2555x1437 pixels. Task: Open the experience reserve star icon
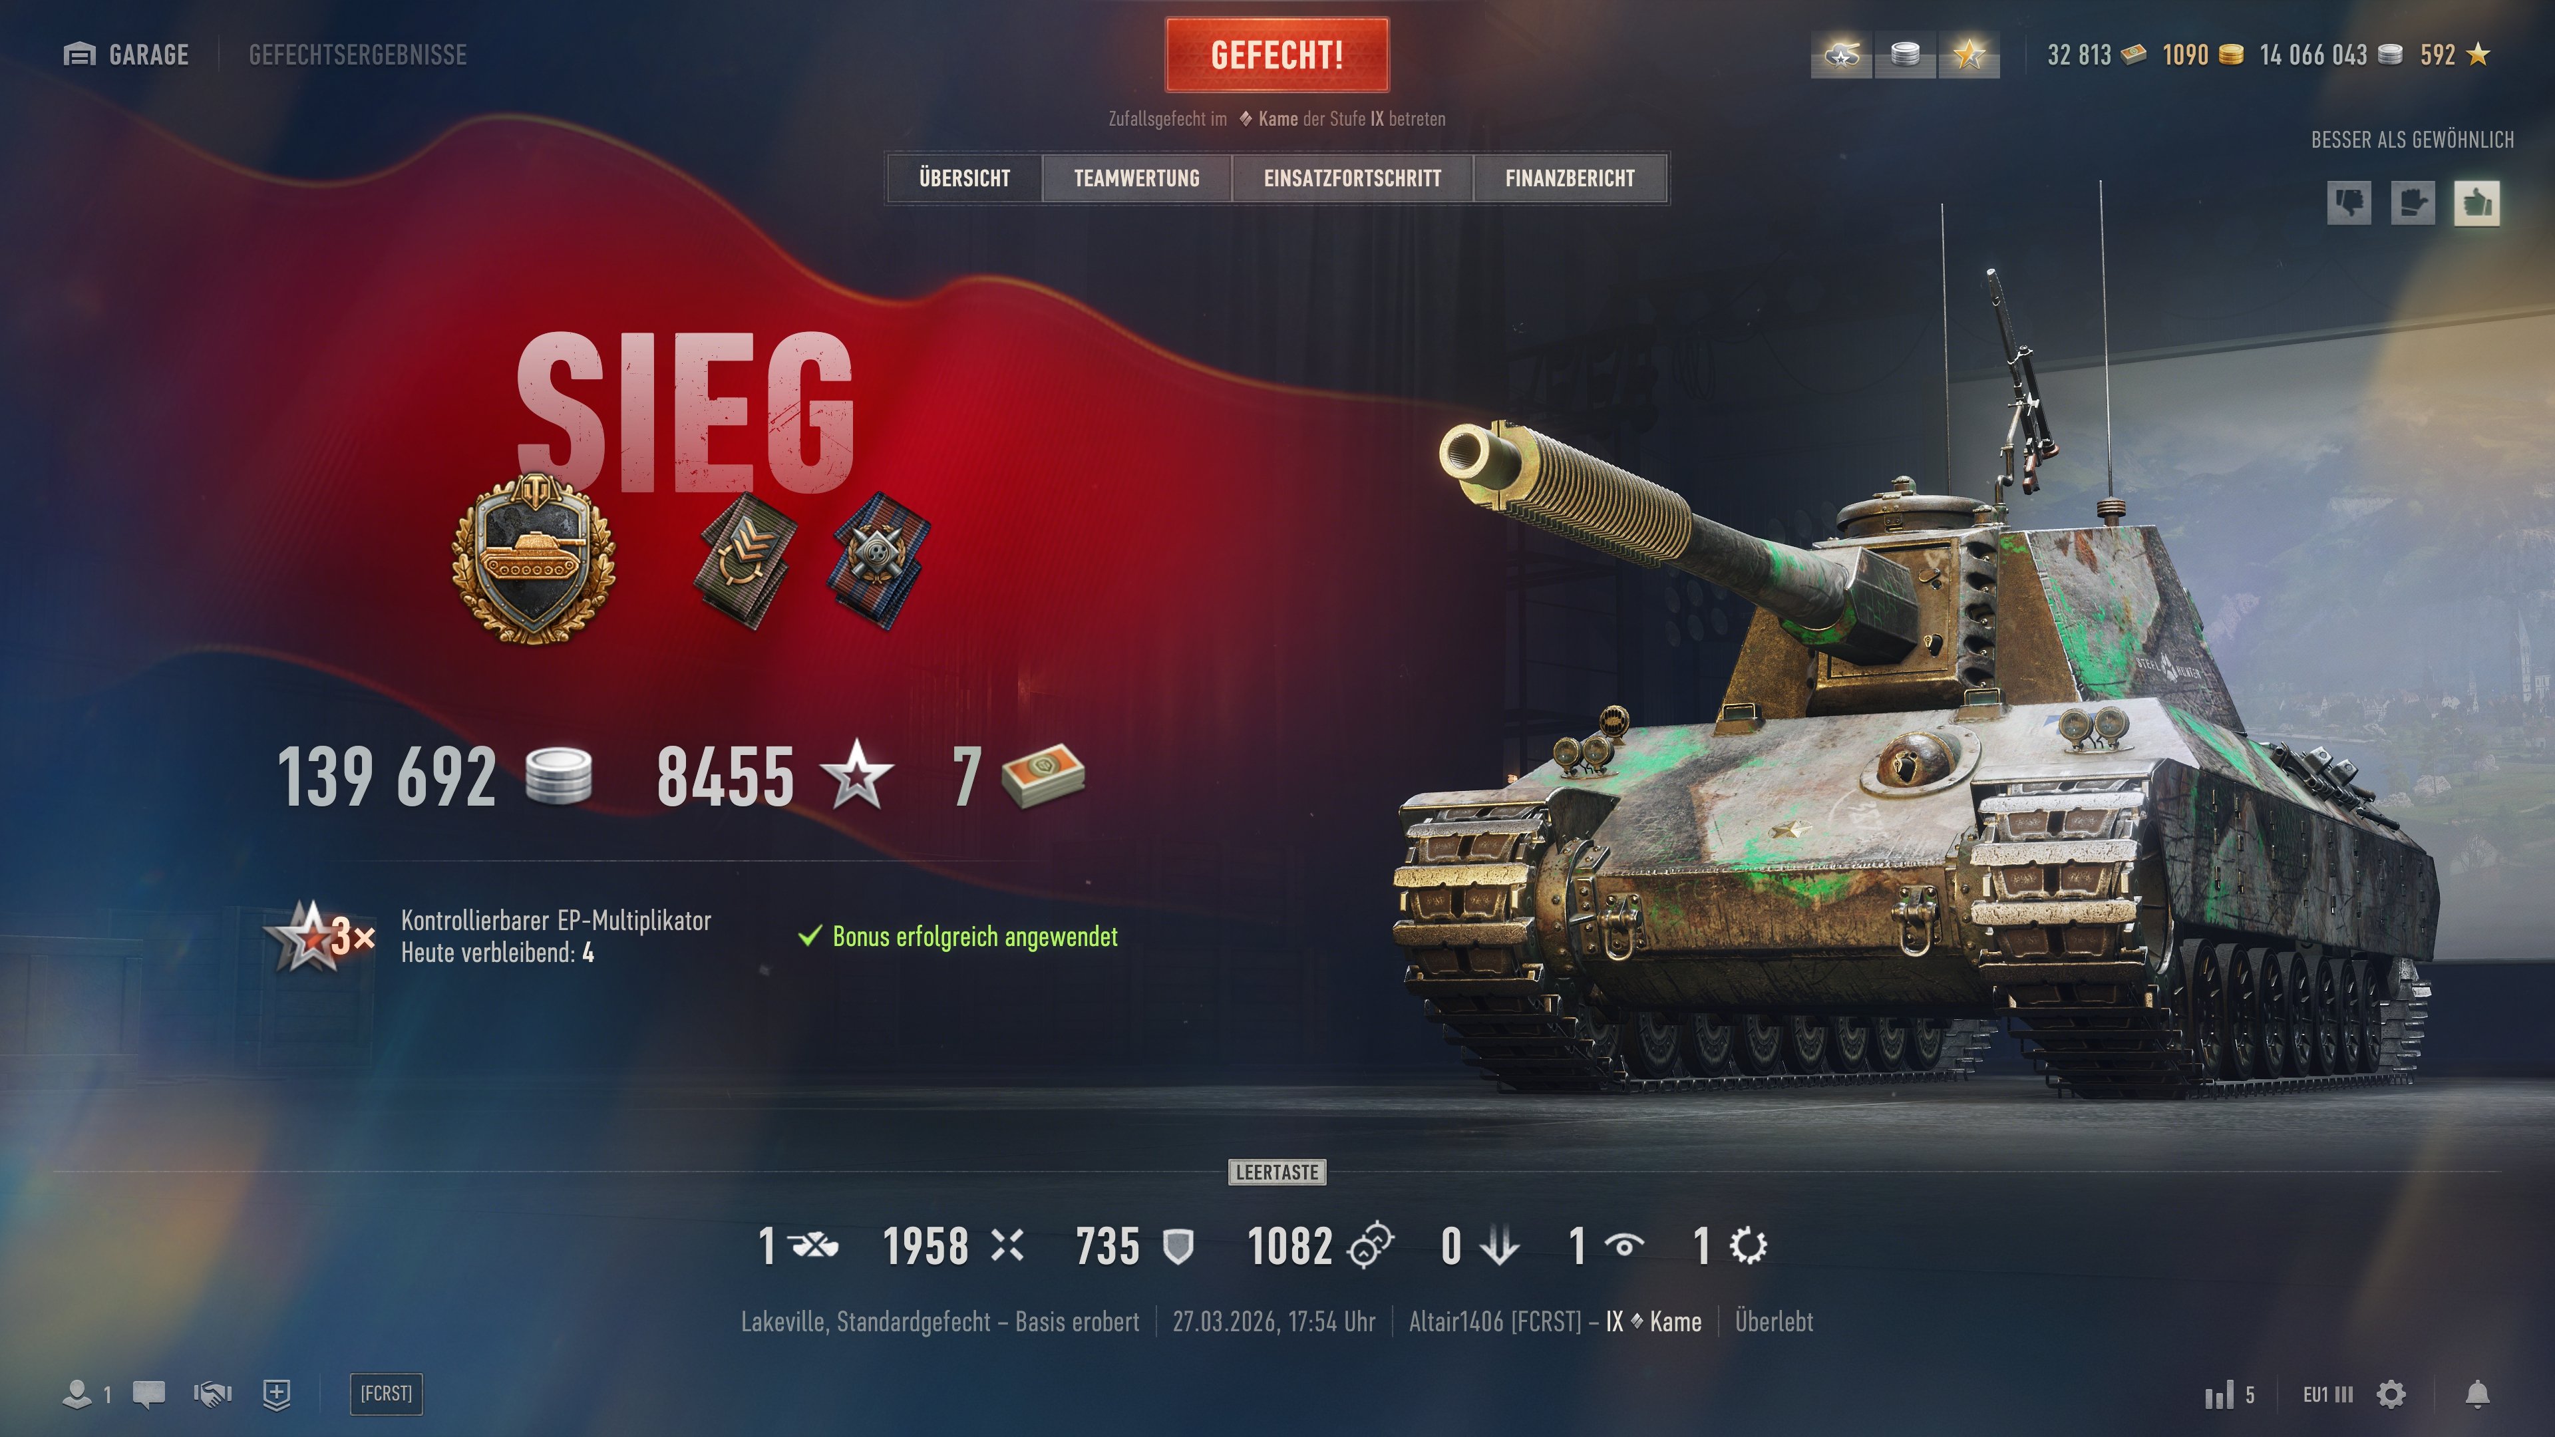(1969, 55)
